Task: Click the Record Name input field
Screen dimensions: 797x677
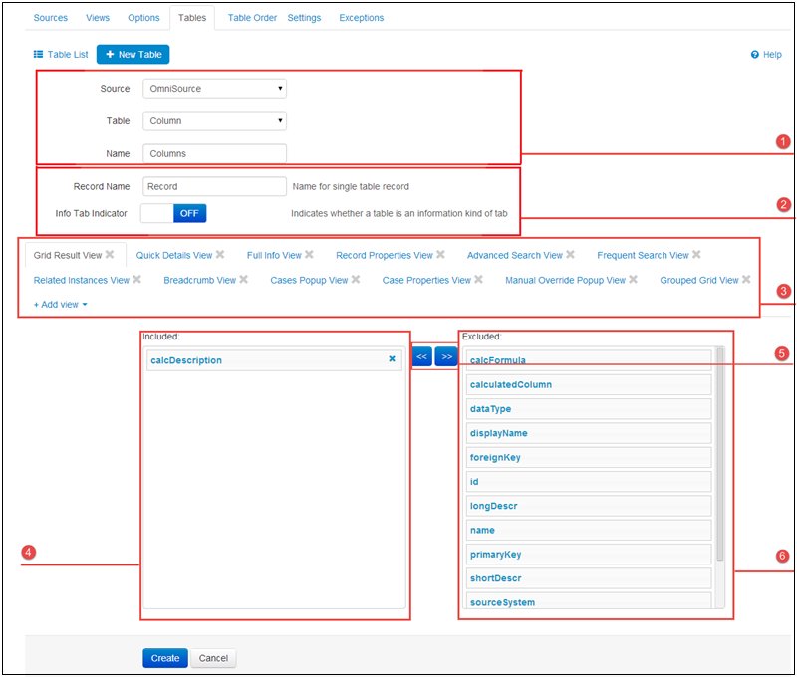Action: (x=214, y=186)
